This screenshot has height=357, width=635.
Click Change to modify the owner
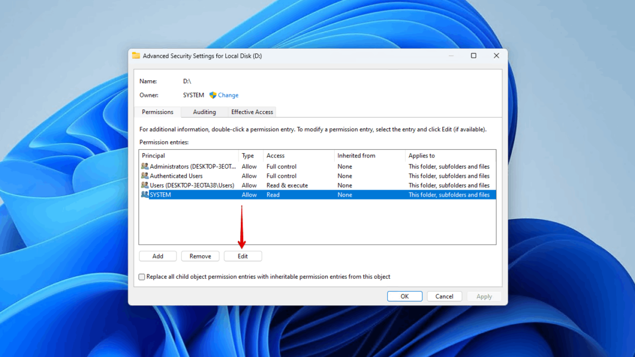click(x=228, y=95)
